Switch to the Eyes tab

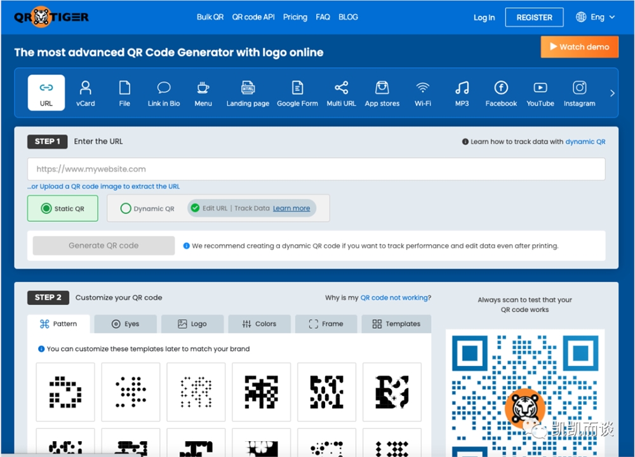pos(126,324)
